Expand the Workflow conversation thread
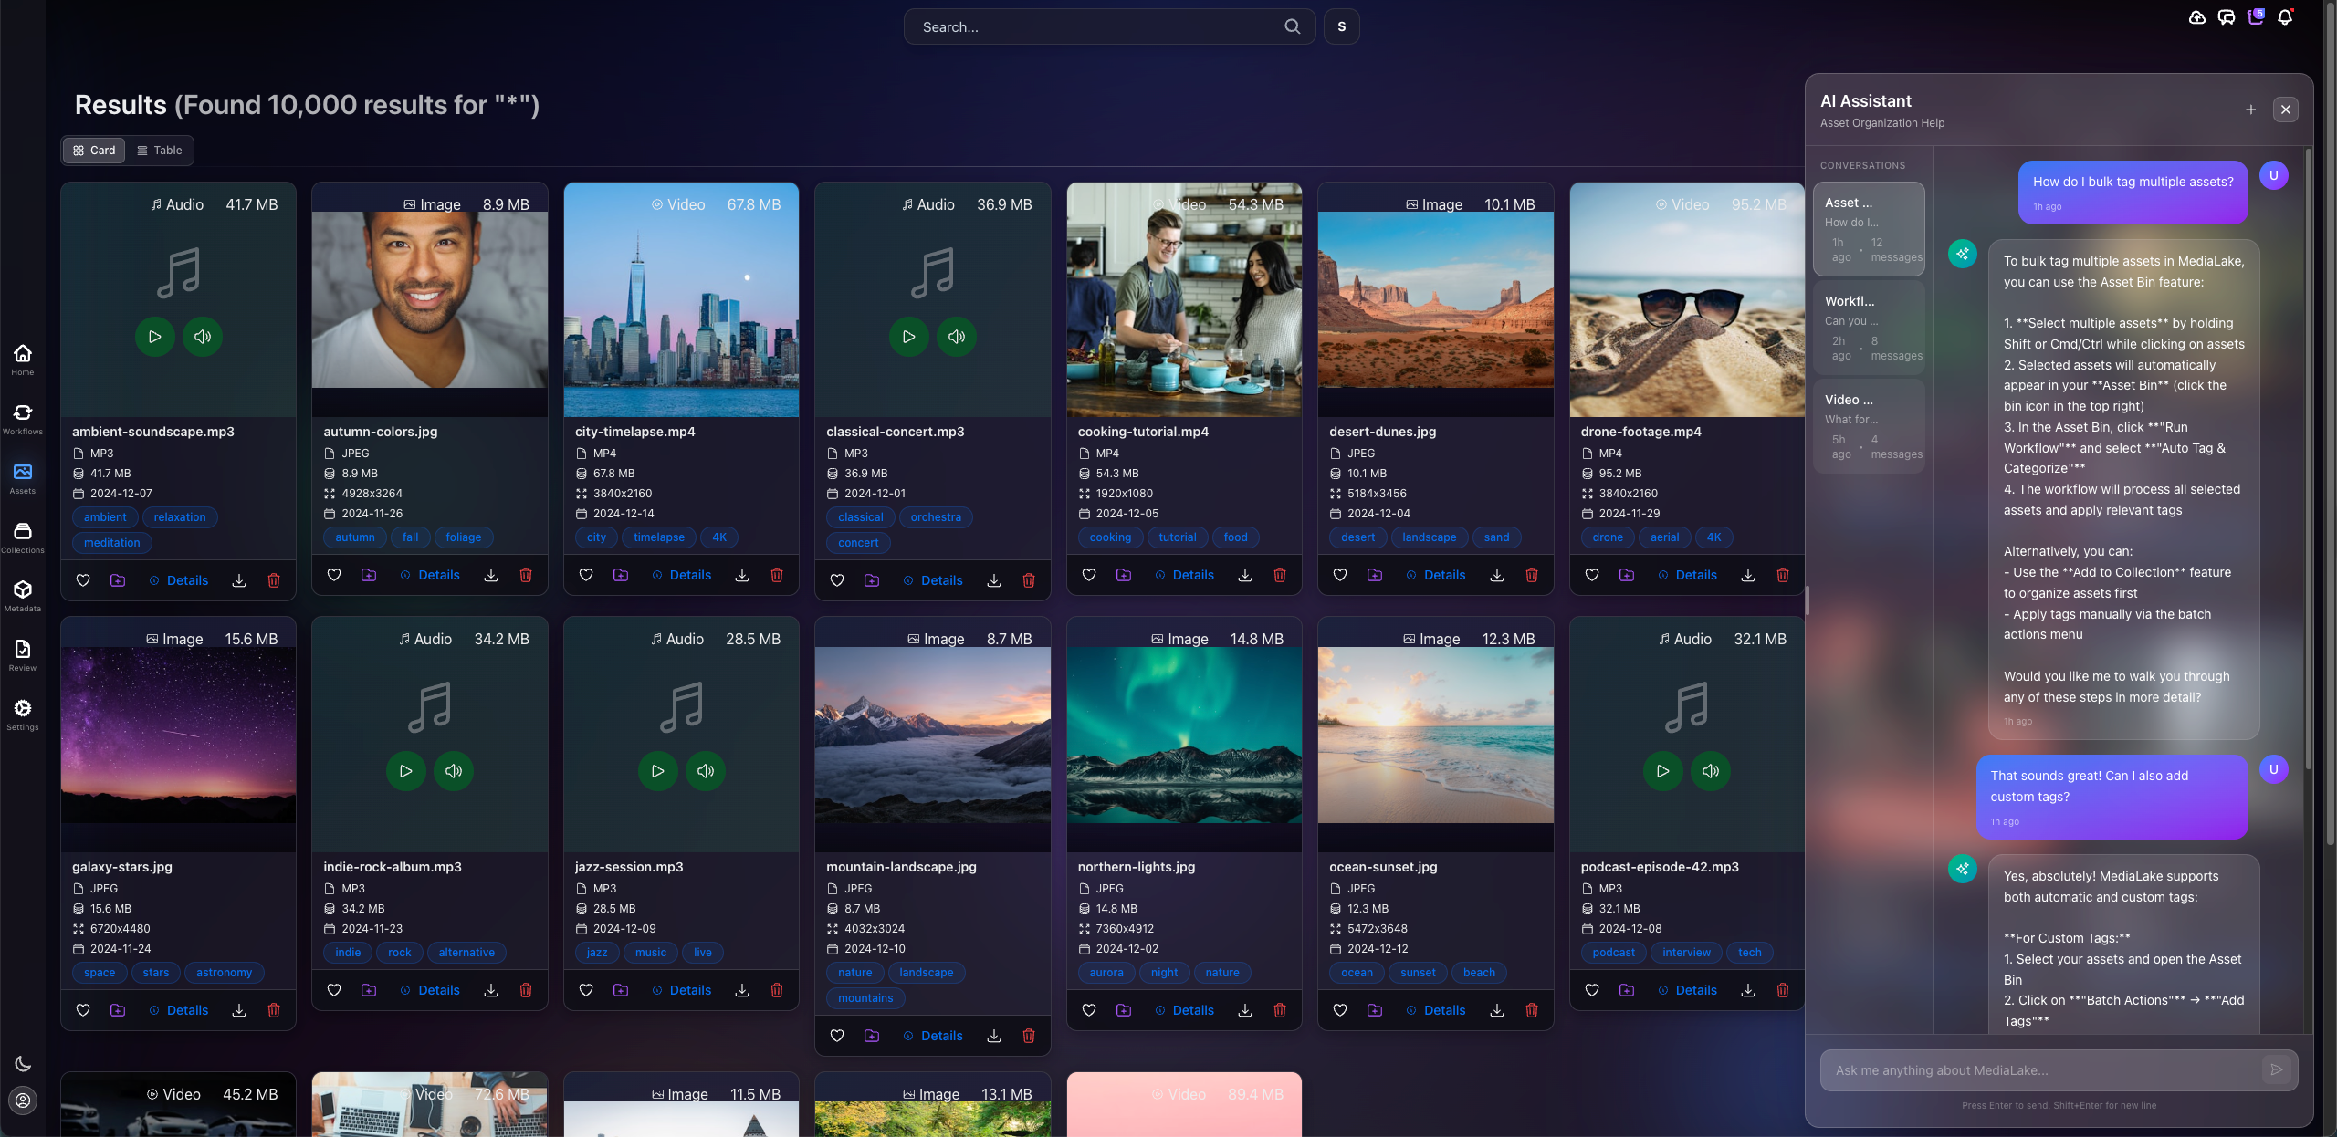Screen dimensions: 2337x1137 [x=1870, y=329]
